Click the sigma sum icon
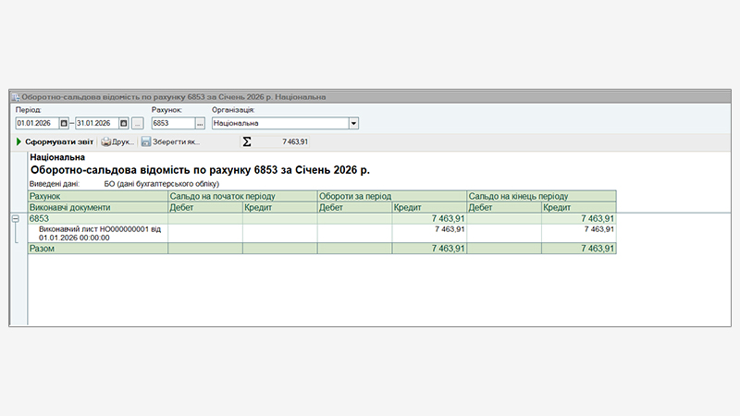This screenshot has width=740, height=416. click(x=246, y=141)
